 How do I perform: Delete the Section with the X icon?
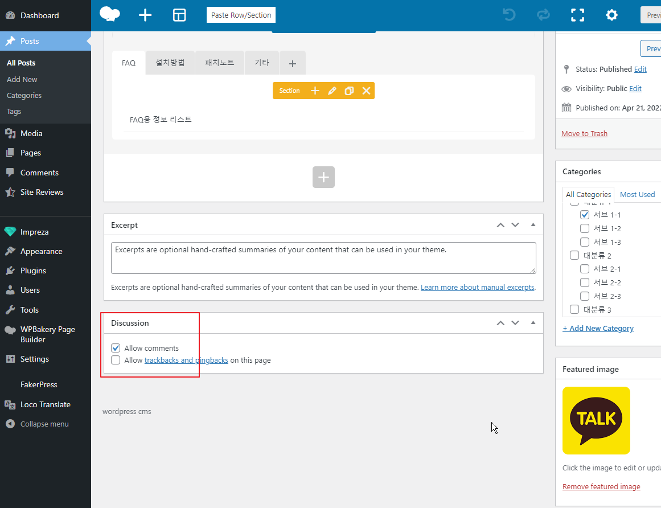click(x=366, y=91)
